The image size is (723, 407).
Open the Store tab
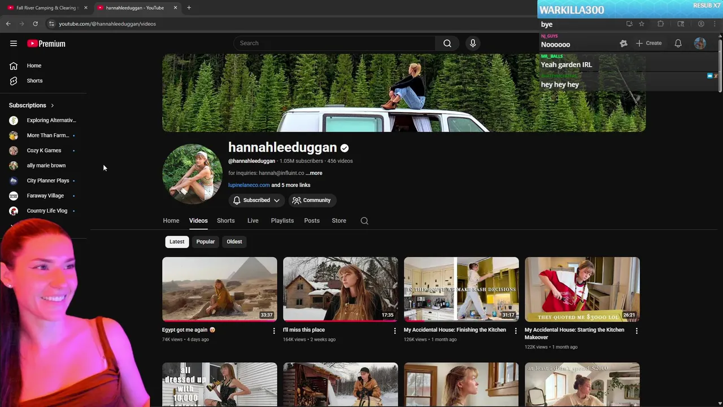click(339, 220)
